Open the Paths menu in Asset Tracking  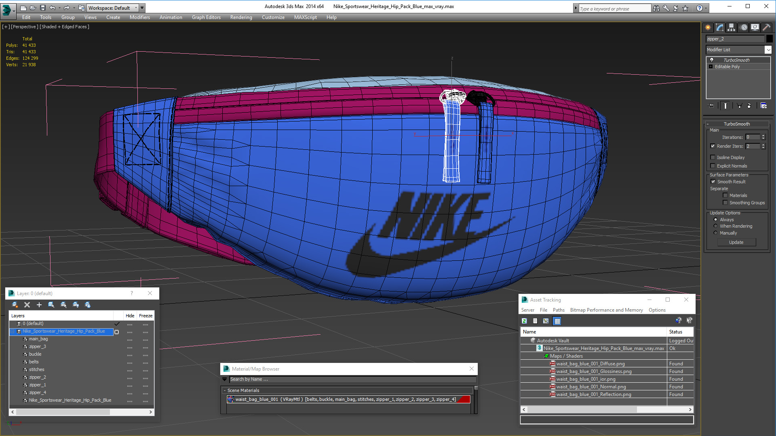[x=559, y=310]
